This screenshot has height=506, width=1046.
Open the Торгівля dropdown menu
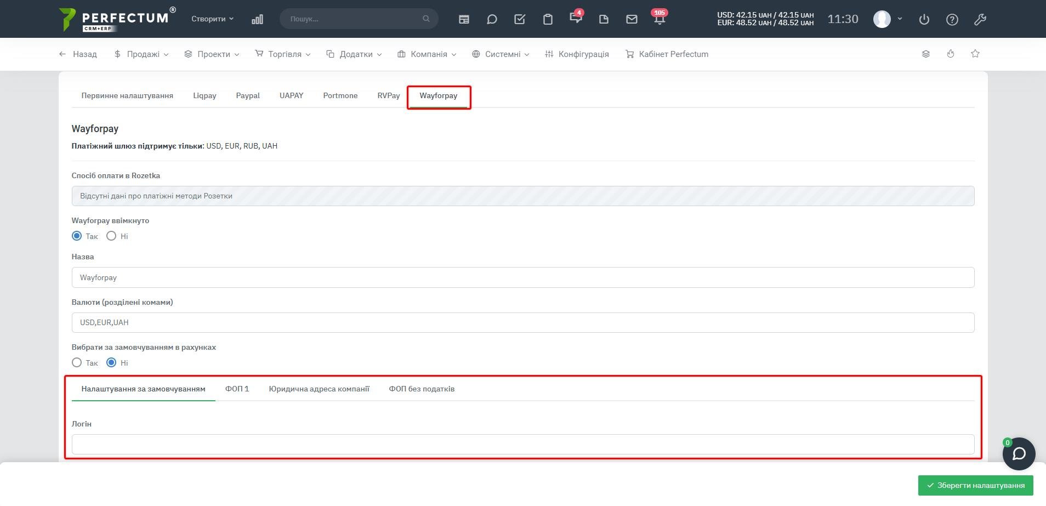(x=283, y=54)
